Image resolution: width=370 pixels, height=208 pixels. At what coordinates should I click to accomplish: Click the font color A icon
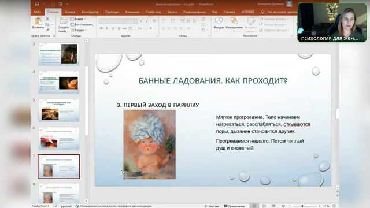tap(150, 28)
